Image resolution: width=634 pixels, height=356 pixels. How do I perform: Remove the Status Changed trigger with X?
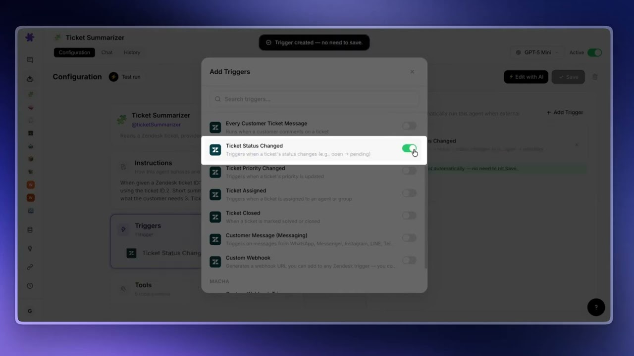577,145
